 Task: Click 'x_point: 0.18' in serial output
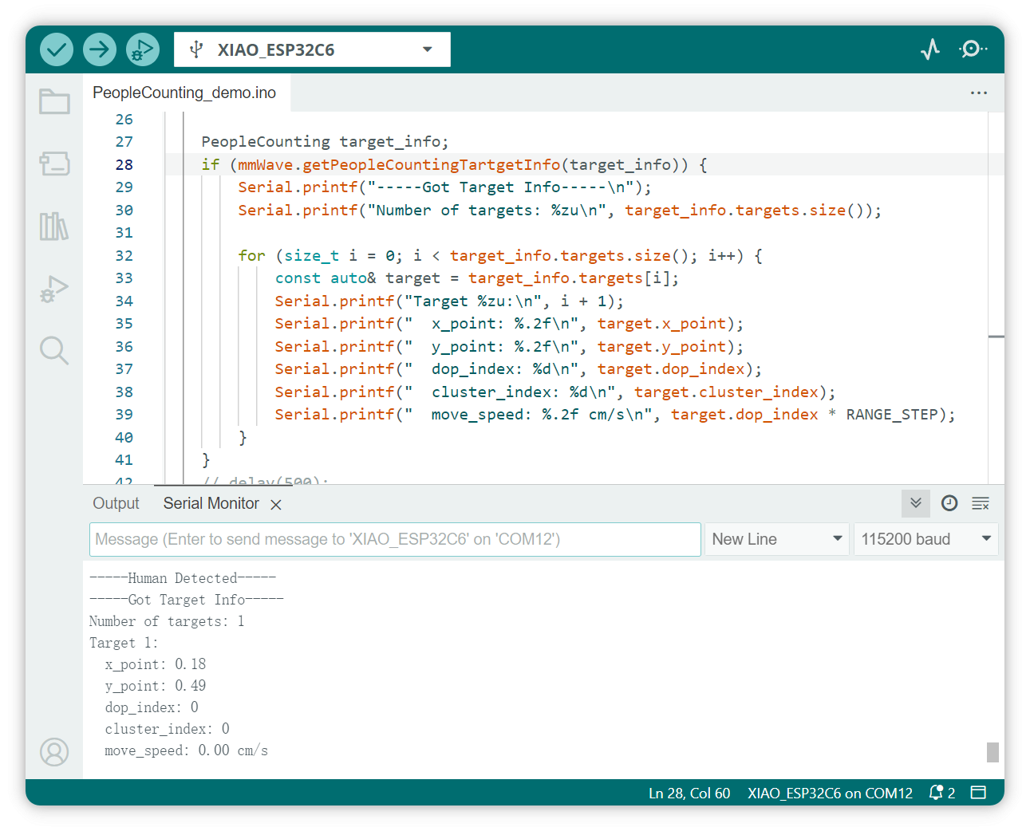click(x=156, y=664)
